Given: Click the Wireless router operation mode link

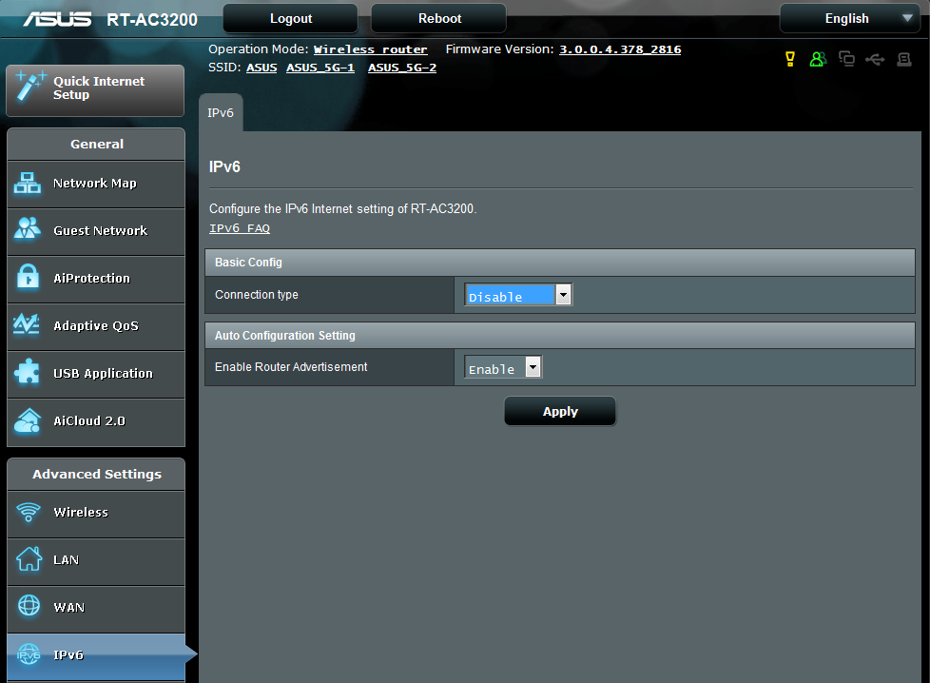Looking at the screenshot, I should pyautogui.click(x=370, y=49).
